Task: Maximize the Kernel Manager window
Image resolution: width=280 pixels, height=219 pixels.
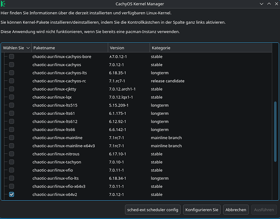Action: 269,4
